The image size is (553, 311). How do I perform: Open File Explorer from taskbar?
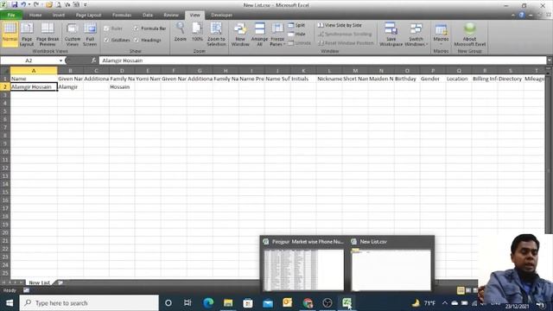pyautogui.click(x=228, y=302)
